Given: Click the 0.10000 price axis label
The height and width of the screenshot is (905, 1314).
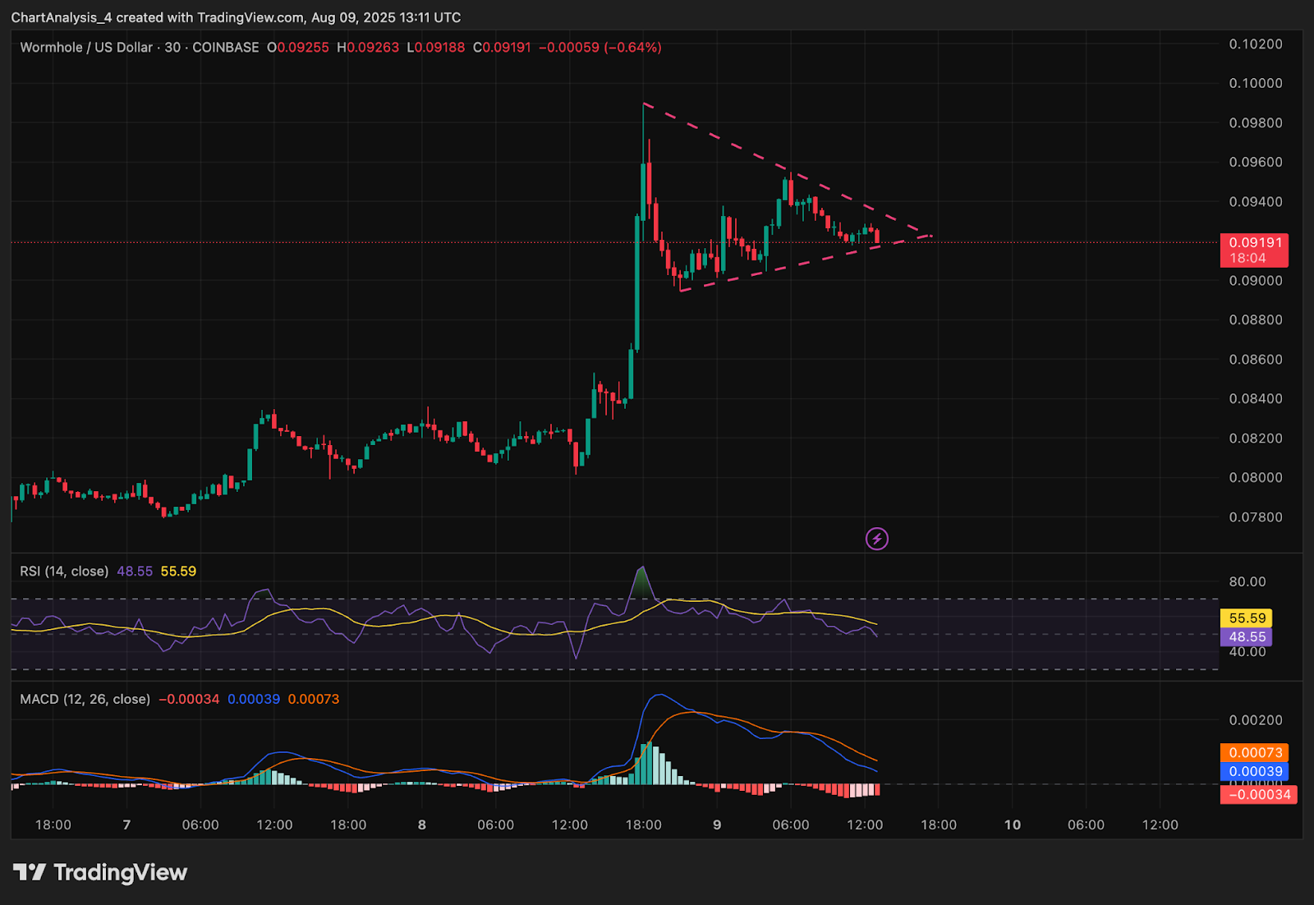Looking at the screenshot, I should pos(1255,84).
